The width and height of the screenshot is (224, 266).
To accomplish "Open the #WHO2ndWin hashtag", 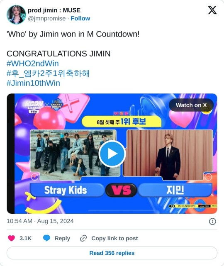I will tap(32, 63).
